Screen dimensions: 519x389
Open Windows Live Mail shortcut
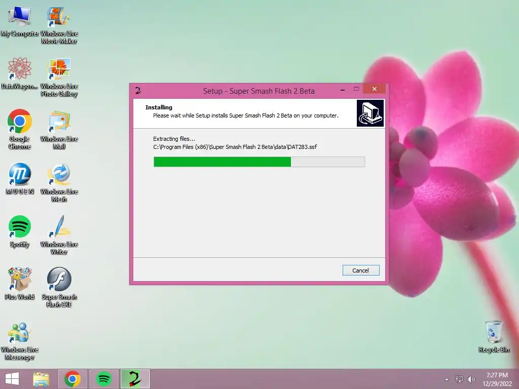coord(59,130)
